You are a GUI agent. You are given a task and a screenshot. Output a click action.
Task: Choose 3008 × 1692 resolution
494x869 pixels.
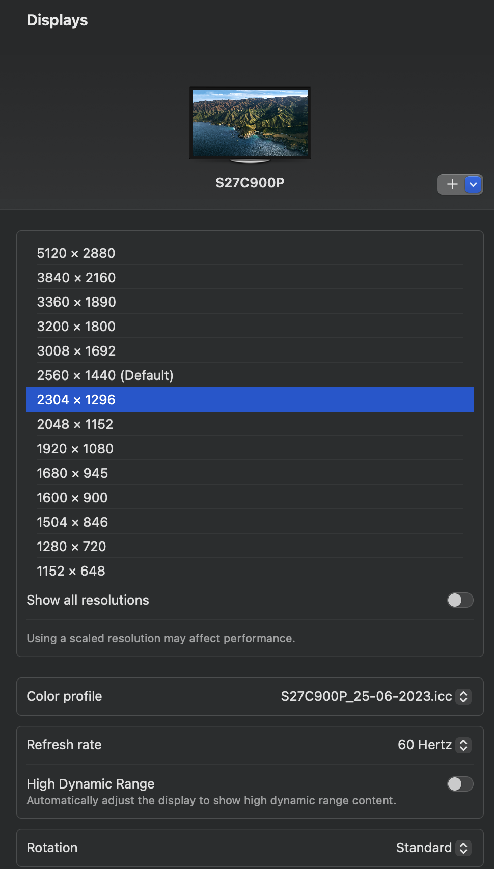coord(76,351)
